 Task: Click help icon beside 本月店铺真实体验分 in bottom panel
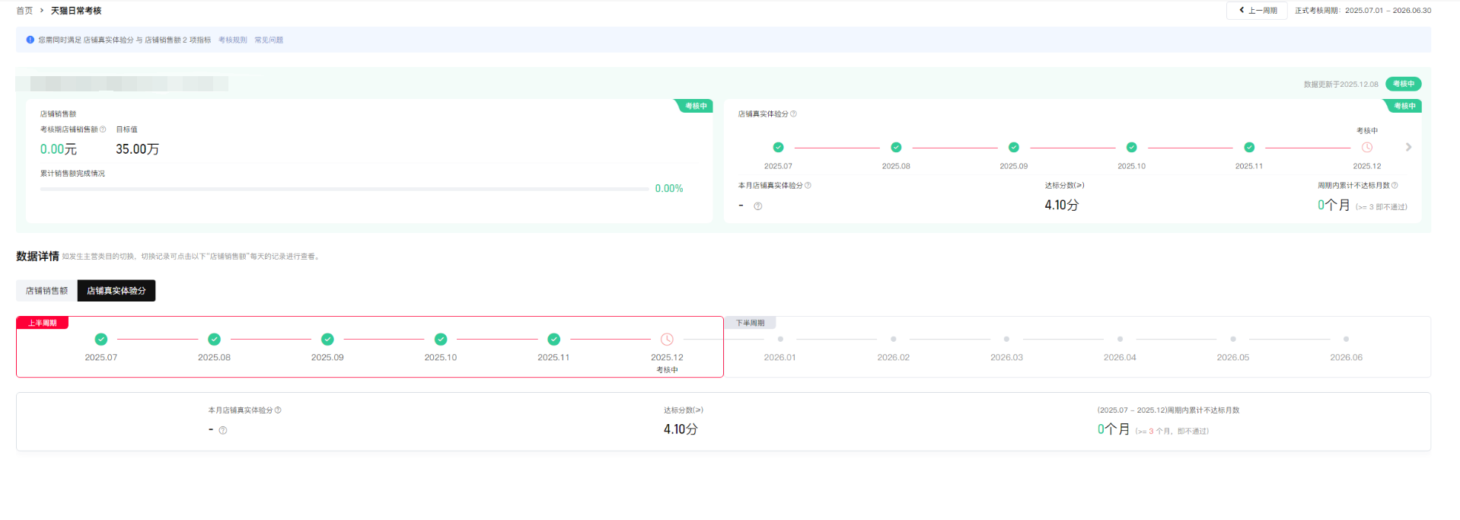coord(278,410)
